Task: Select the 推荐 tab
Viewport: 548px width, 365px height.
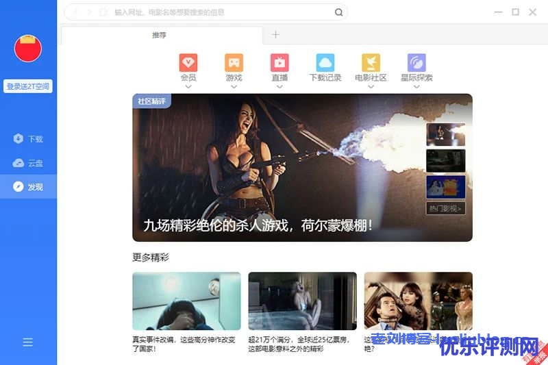Action: (162, 36)
